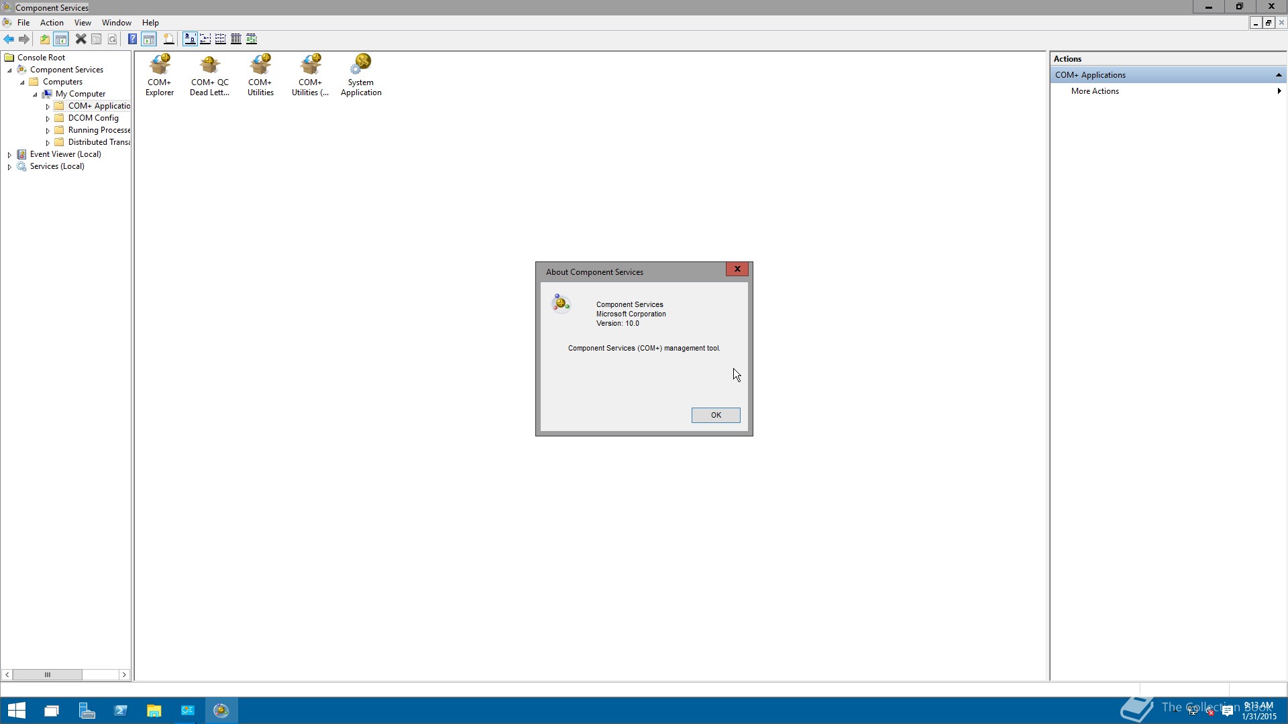Expand Event Viewer (Local) node
The height and width of the screenshot is (724, 1288).
pyautogui.click(x=9, y=155)
